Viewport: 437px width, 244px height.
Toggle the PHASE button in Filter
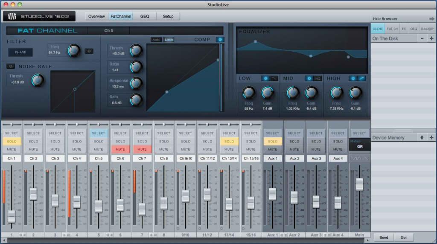[20, 52]
